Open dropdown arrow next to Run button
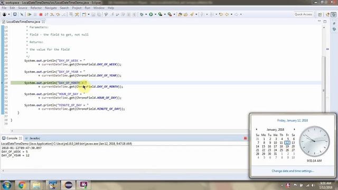This screenshot has height=190, width=338. point(155,14)
